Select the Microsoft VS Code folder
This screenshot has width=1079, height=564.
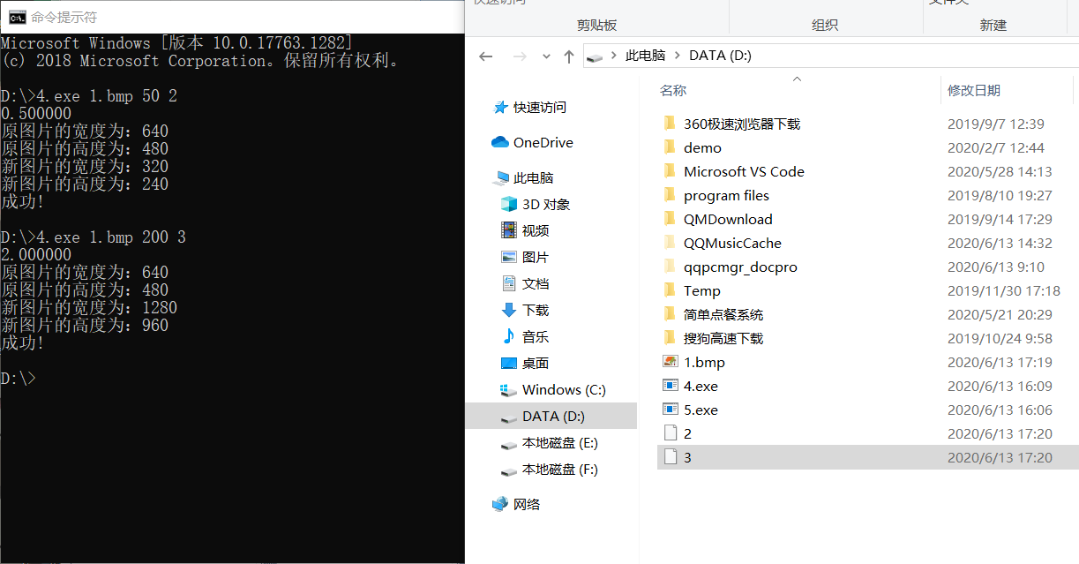[x=744, y=171]
